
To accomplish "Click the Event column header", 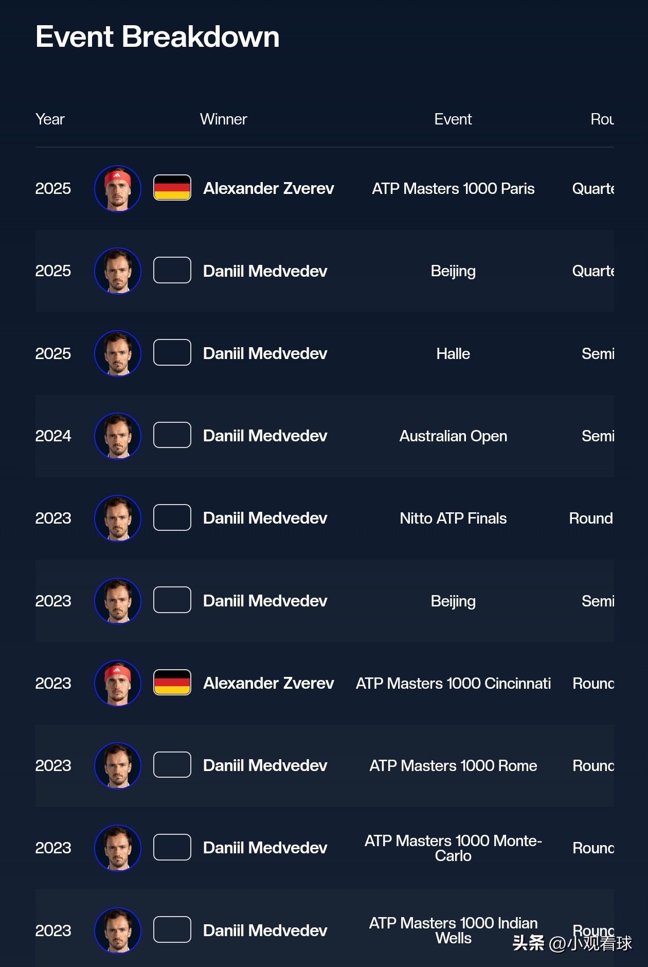I will point(453,119).
